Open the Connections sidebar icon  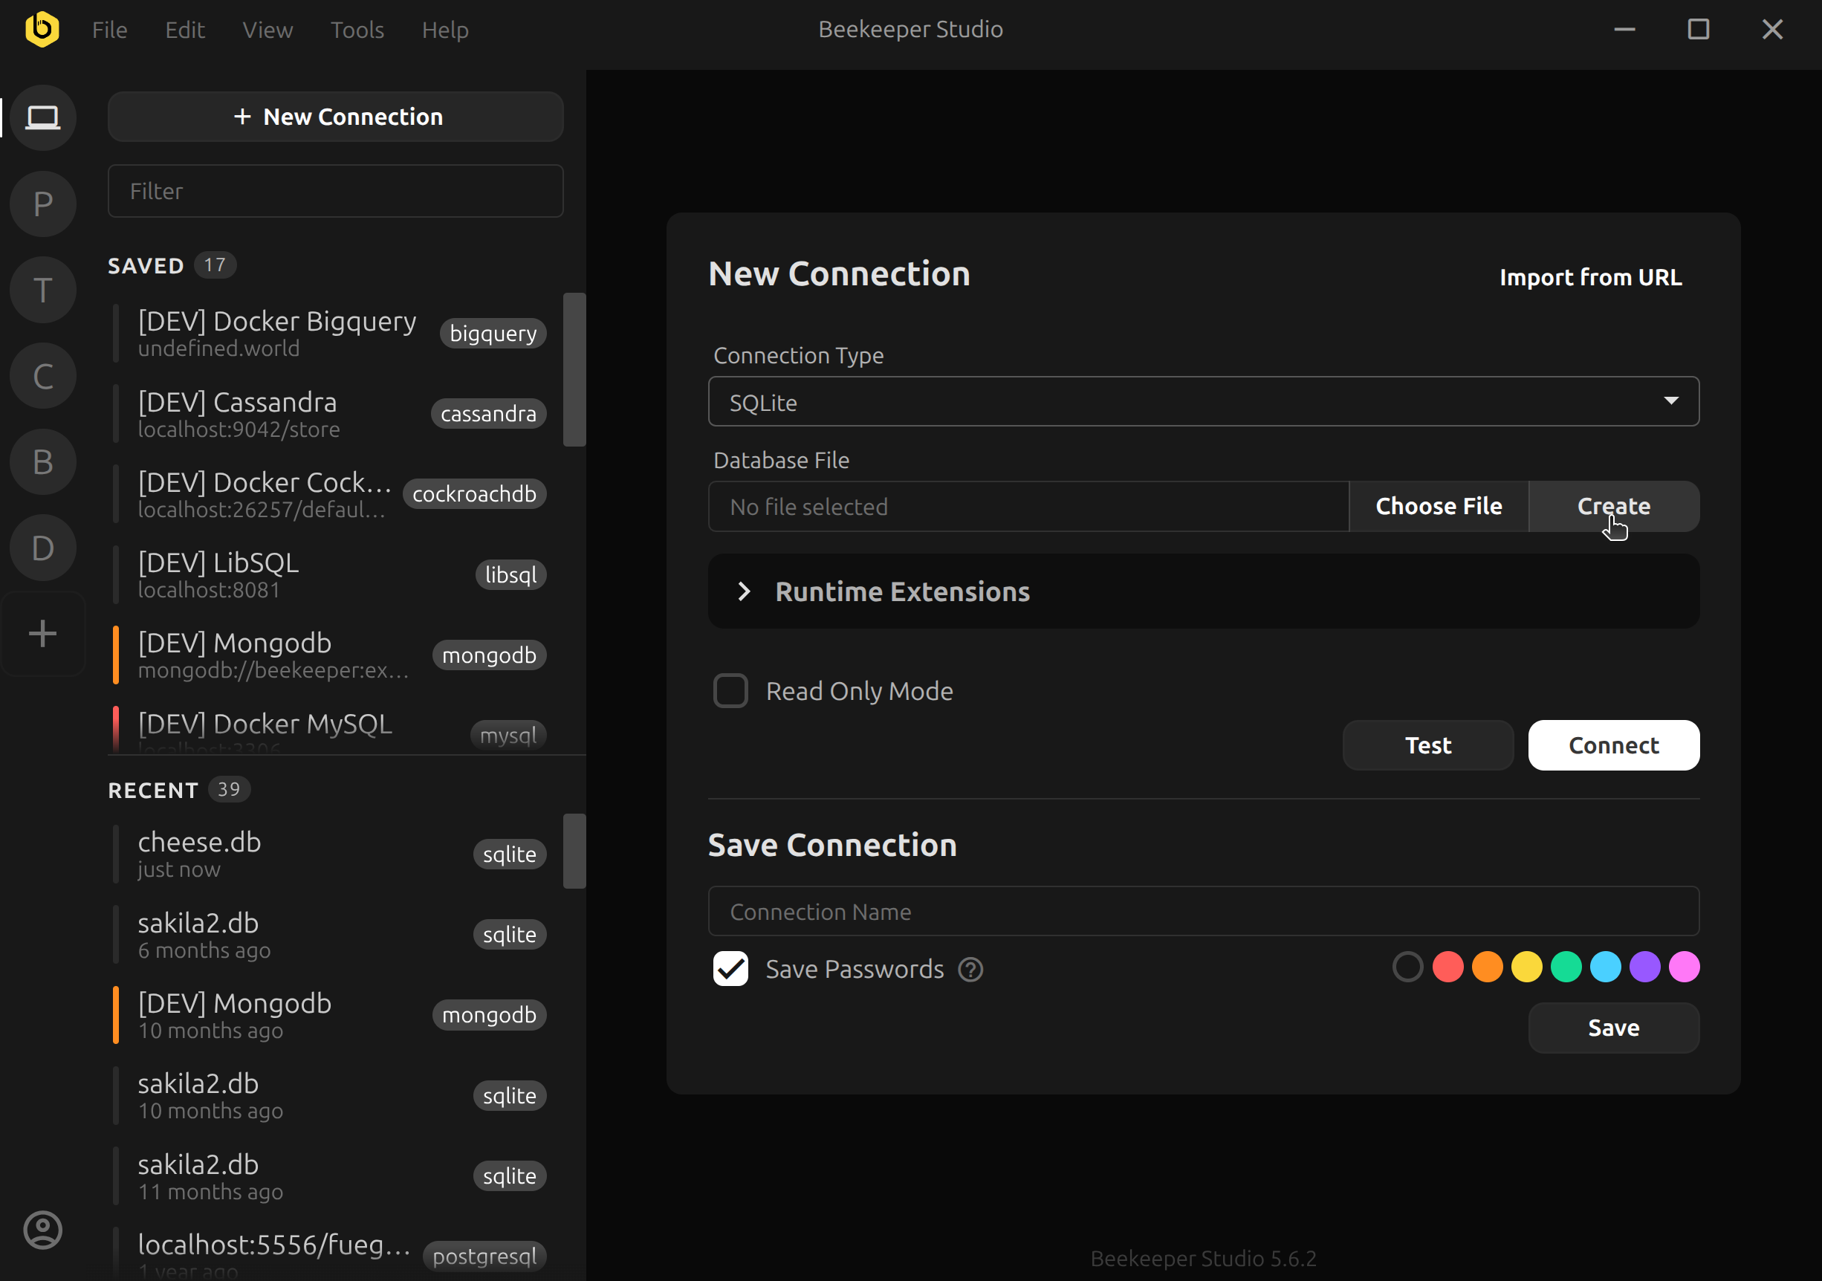click(42, 117)
